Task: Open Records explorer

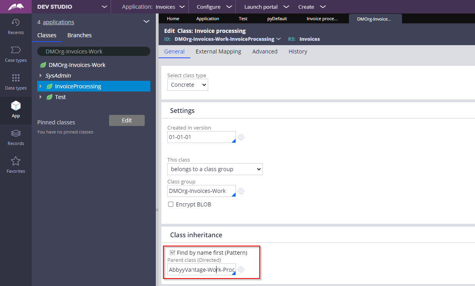Action: pos(16,137)
